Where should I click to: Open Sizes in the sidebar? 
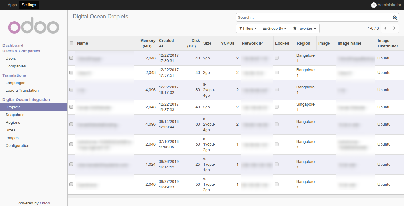pyautogui.click(x=10, y=130)
